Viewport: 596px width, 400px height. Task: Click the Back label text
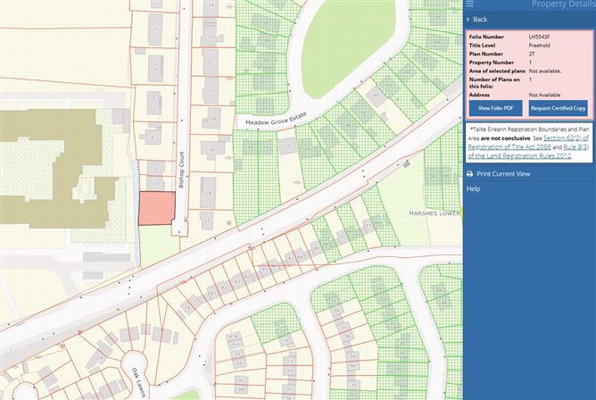click(480, 19)
